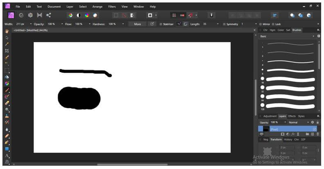This screenshot has width=324, height=169.
Task: Switch to the Liquify Persona
Action: point(21,15)
